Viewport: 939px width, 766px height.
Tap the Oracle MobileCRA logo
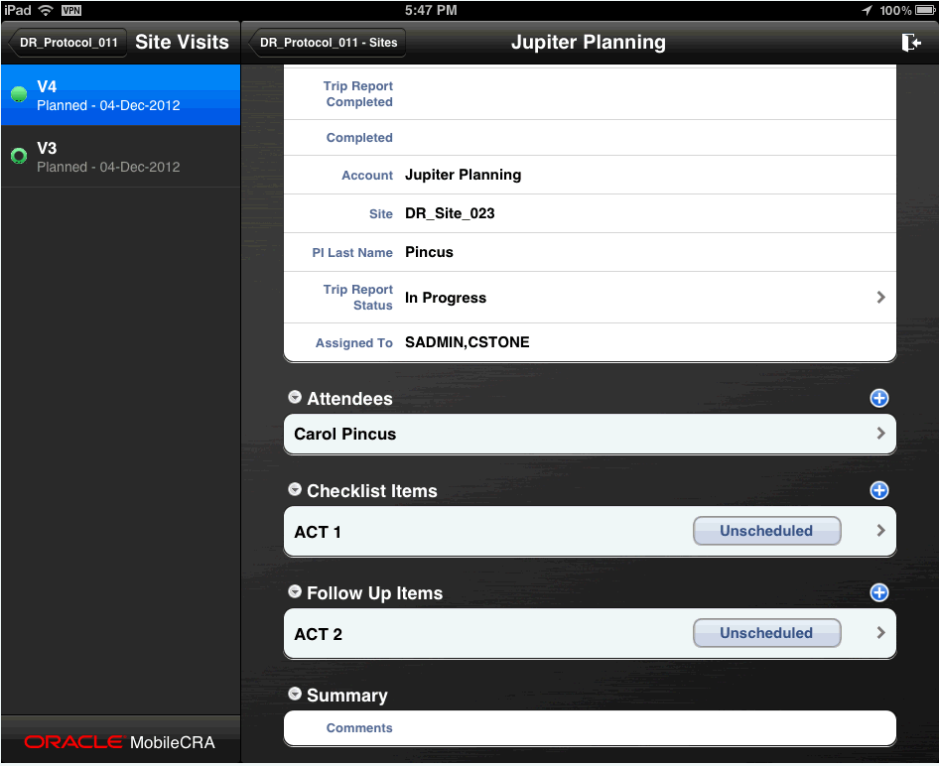click(120, 742)
